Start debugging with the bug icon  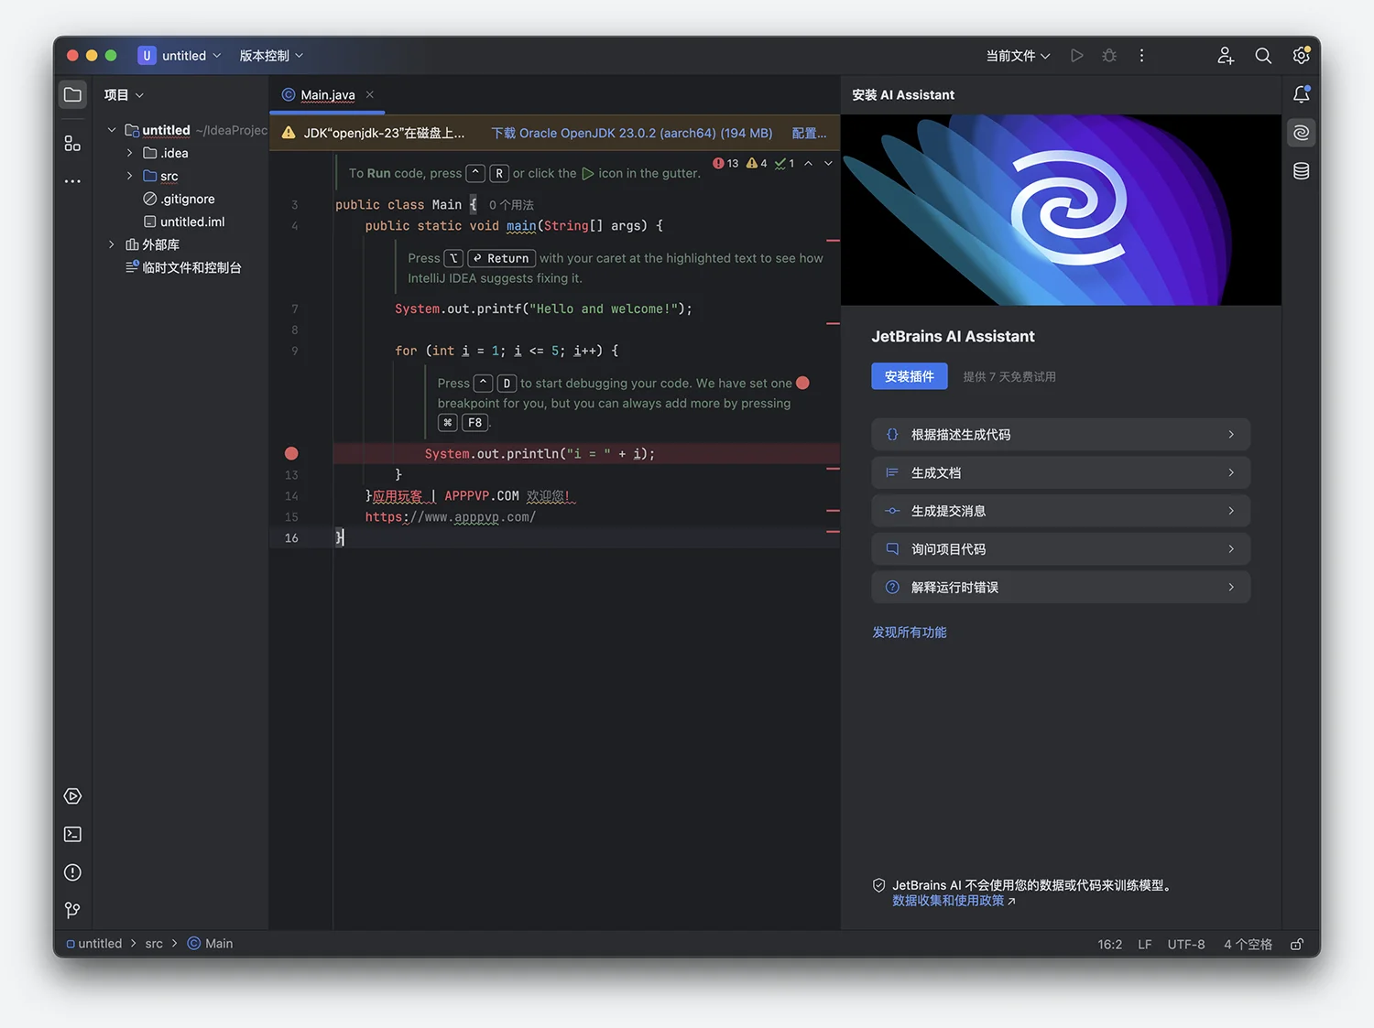pyautogui.click(x=1109, y=56)
